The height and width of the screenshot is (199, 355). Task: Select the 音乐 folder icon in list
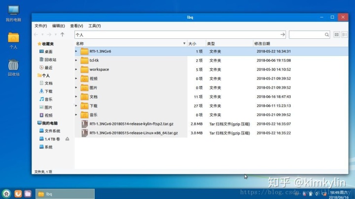(84, 115)
